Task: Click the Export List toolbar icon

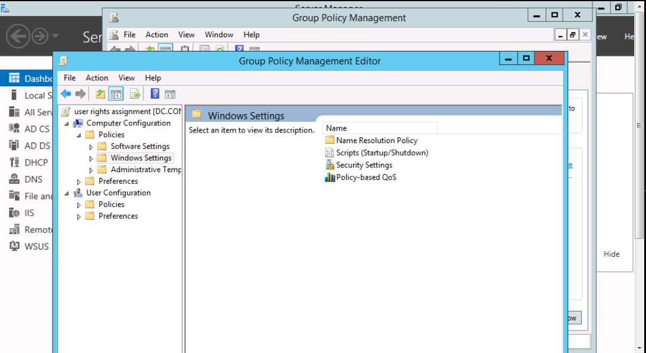Action: click(135, 93)
